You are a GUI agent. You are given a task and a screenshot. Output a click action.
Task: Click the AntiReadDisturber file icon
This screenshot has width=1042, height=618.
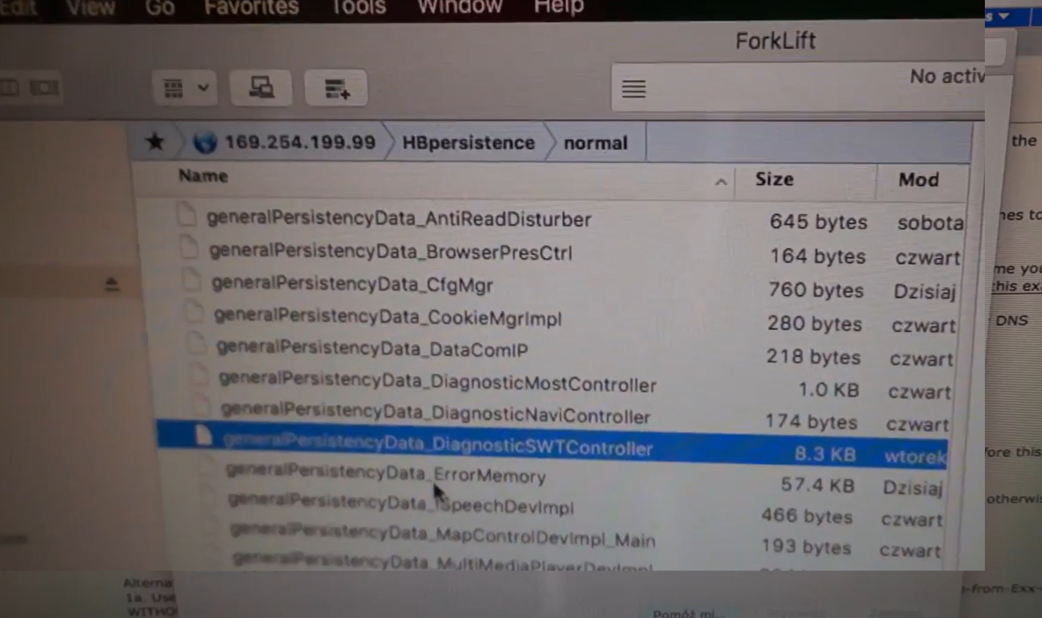pyautogui.click(x=186, y=214)
